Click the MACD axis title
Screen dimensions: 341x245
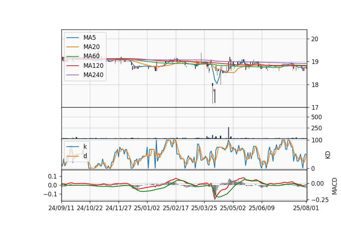(x=335, y=186)
